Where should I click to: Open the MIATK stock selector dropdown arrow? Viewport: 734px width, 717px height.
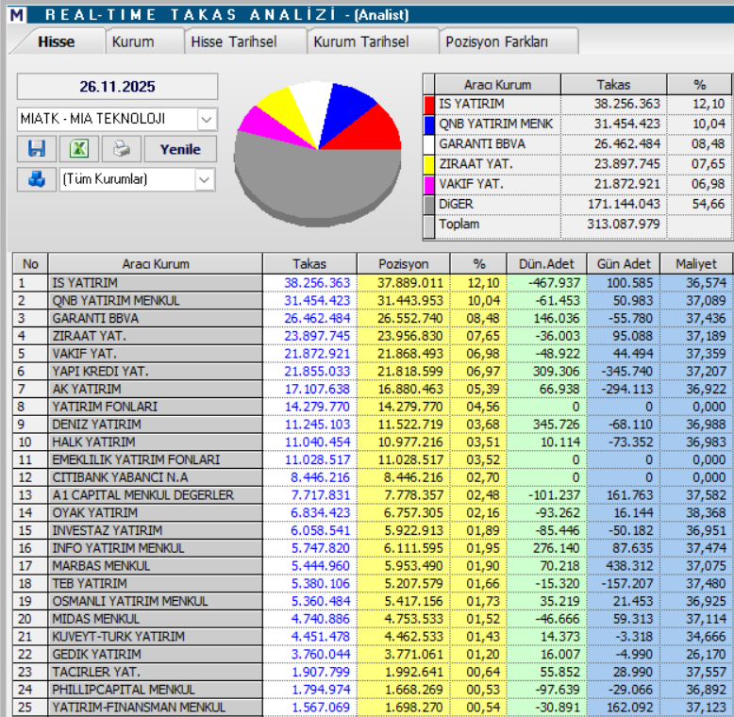point(207,120)
